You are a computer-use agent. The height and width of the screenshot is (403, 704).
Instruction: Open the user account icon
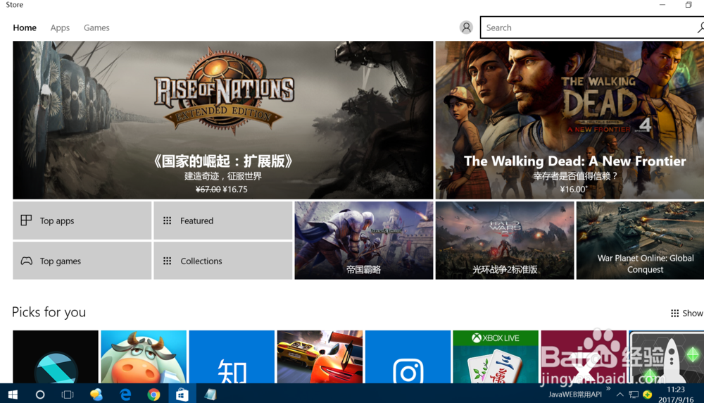pyautogui.click(x=466, y=27)
